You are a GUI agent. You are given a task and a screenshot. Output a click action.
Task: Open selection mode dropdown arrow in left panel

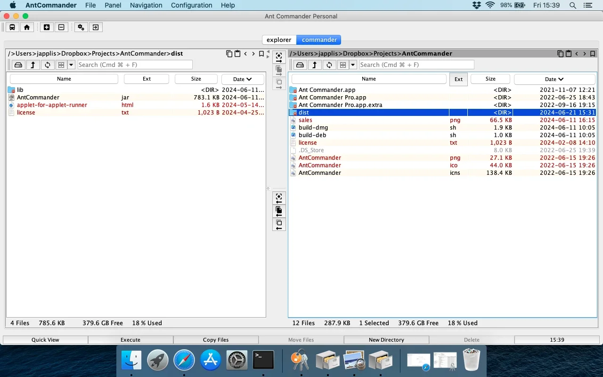tap(72, 65)
